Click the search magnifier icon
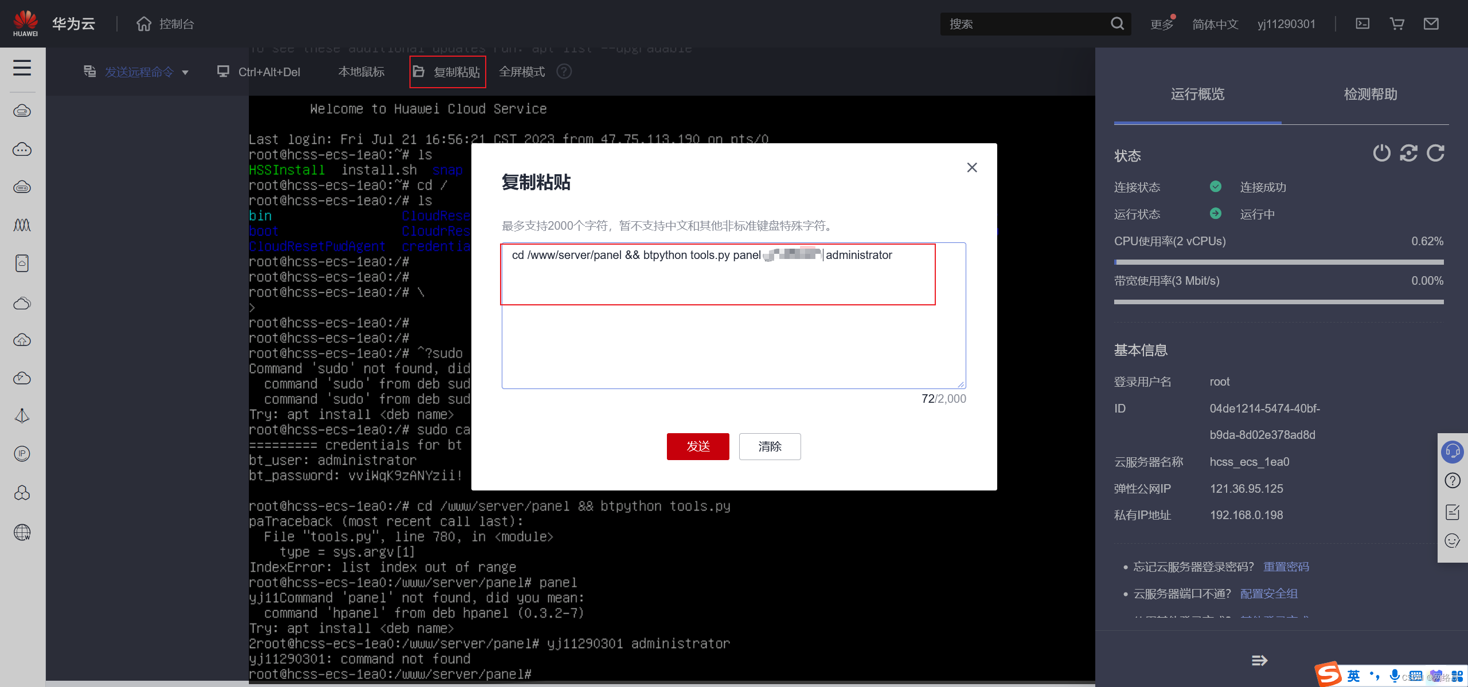 (x=1117, y=23)
